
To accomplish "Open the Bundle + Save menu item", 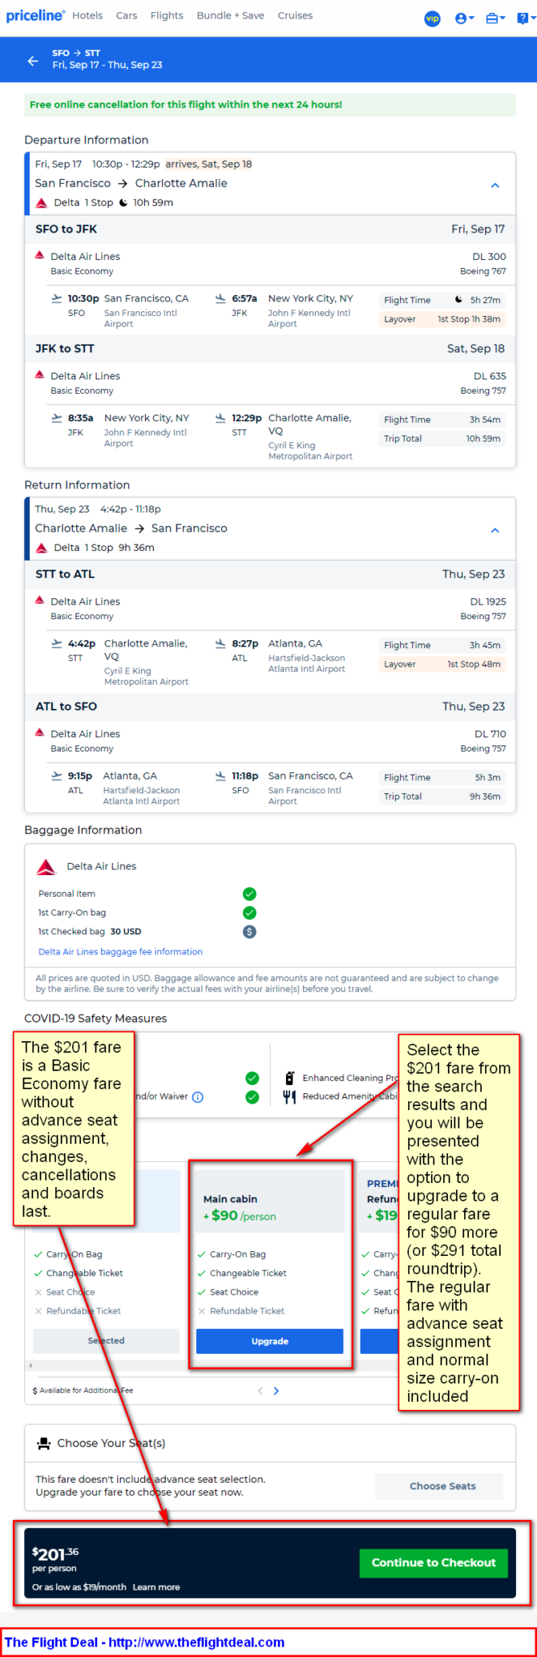I will click(x=230, y=15).
